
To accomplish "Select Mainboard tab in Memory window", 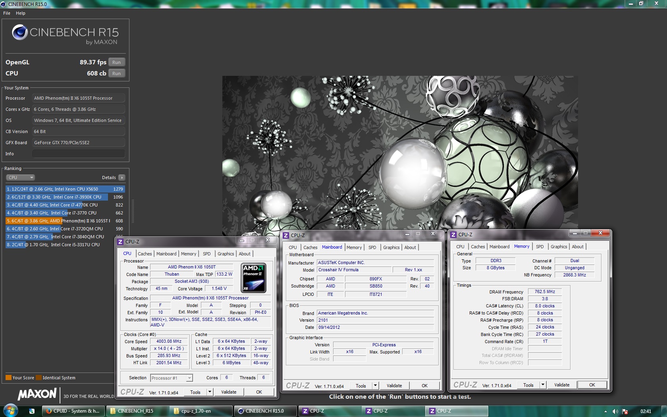I will click(x=499, y=247).
